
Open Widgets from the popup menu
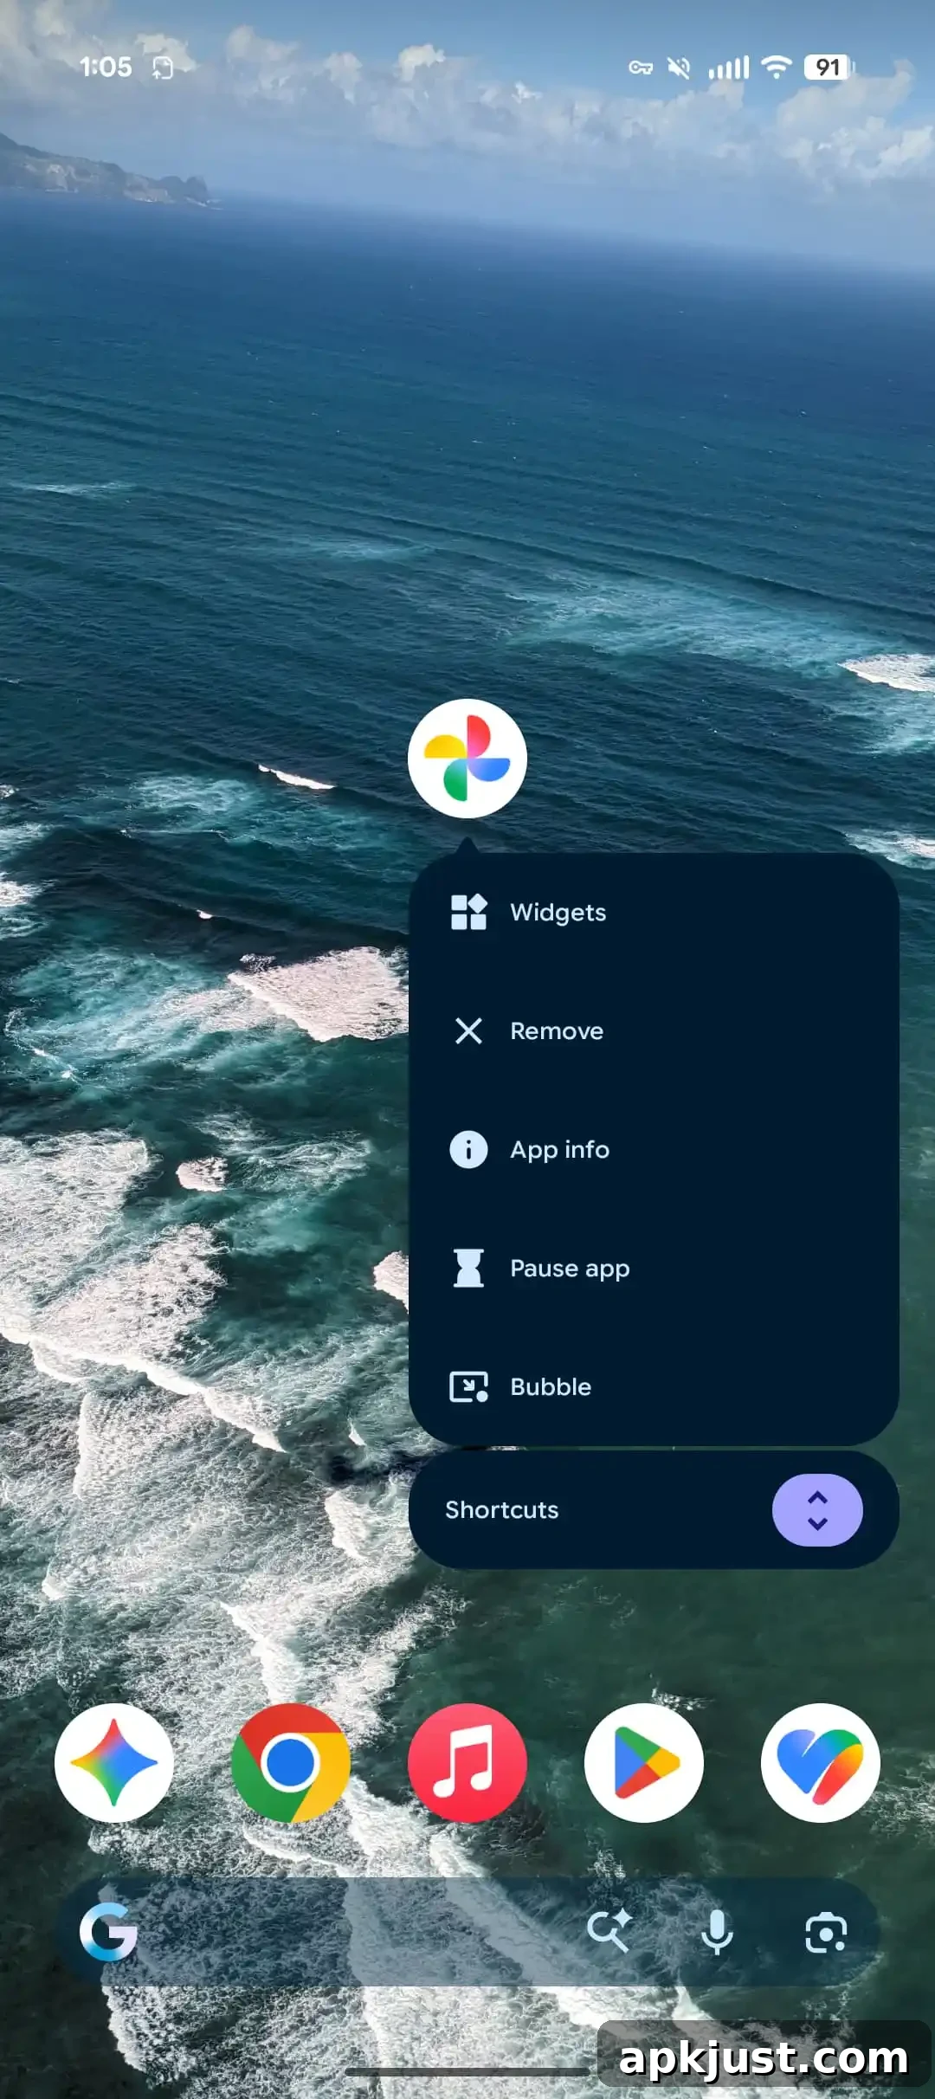[654, 912]
